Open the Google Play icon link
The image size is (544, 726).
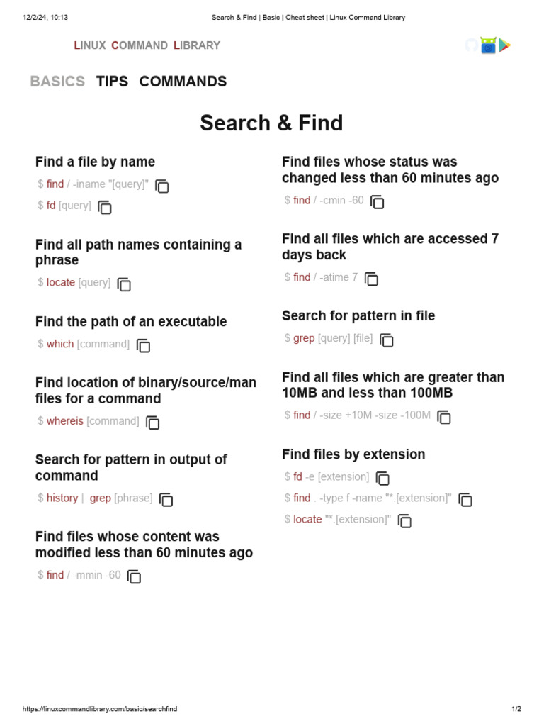click(x=504, y=45)
